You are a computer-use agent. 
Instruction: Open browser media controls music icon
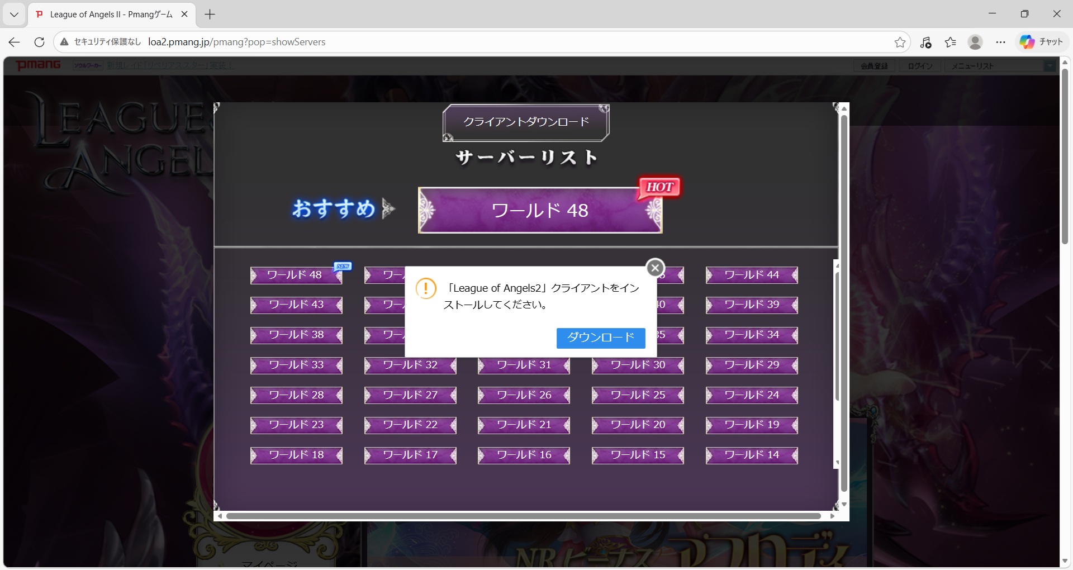926,42
